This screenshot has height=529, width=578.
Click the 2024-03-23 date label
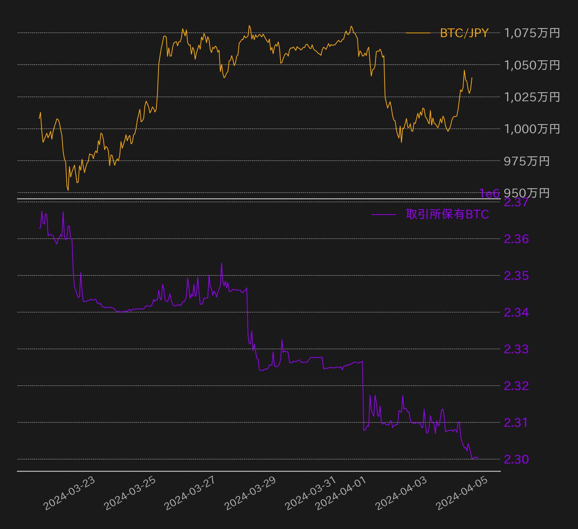click(69, 493)
